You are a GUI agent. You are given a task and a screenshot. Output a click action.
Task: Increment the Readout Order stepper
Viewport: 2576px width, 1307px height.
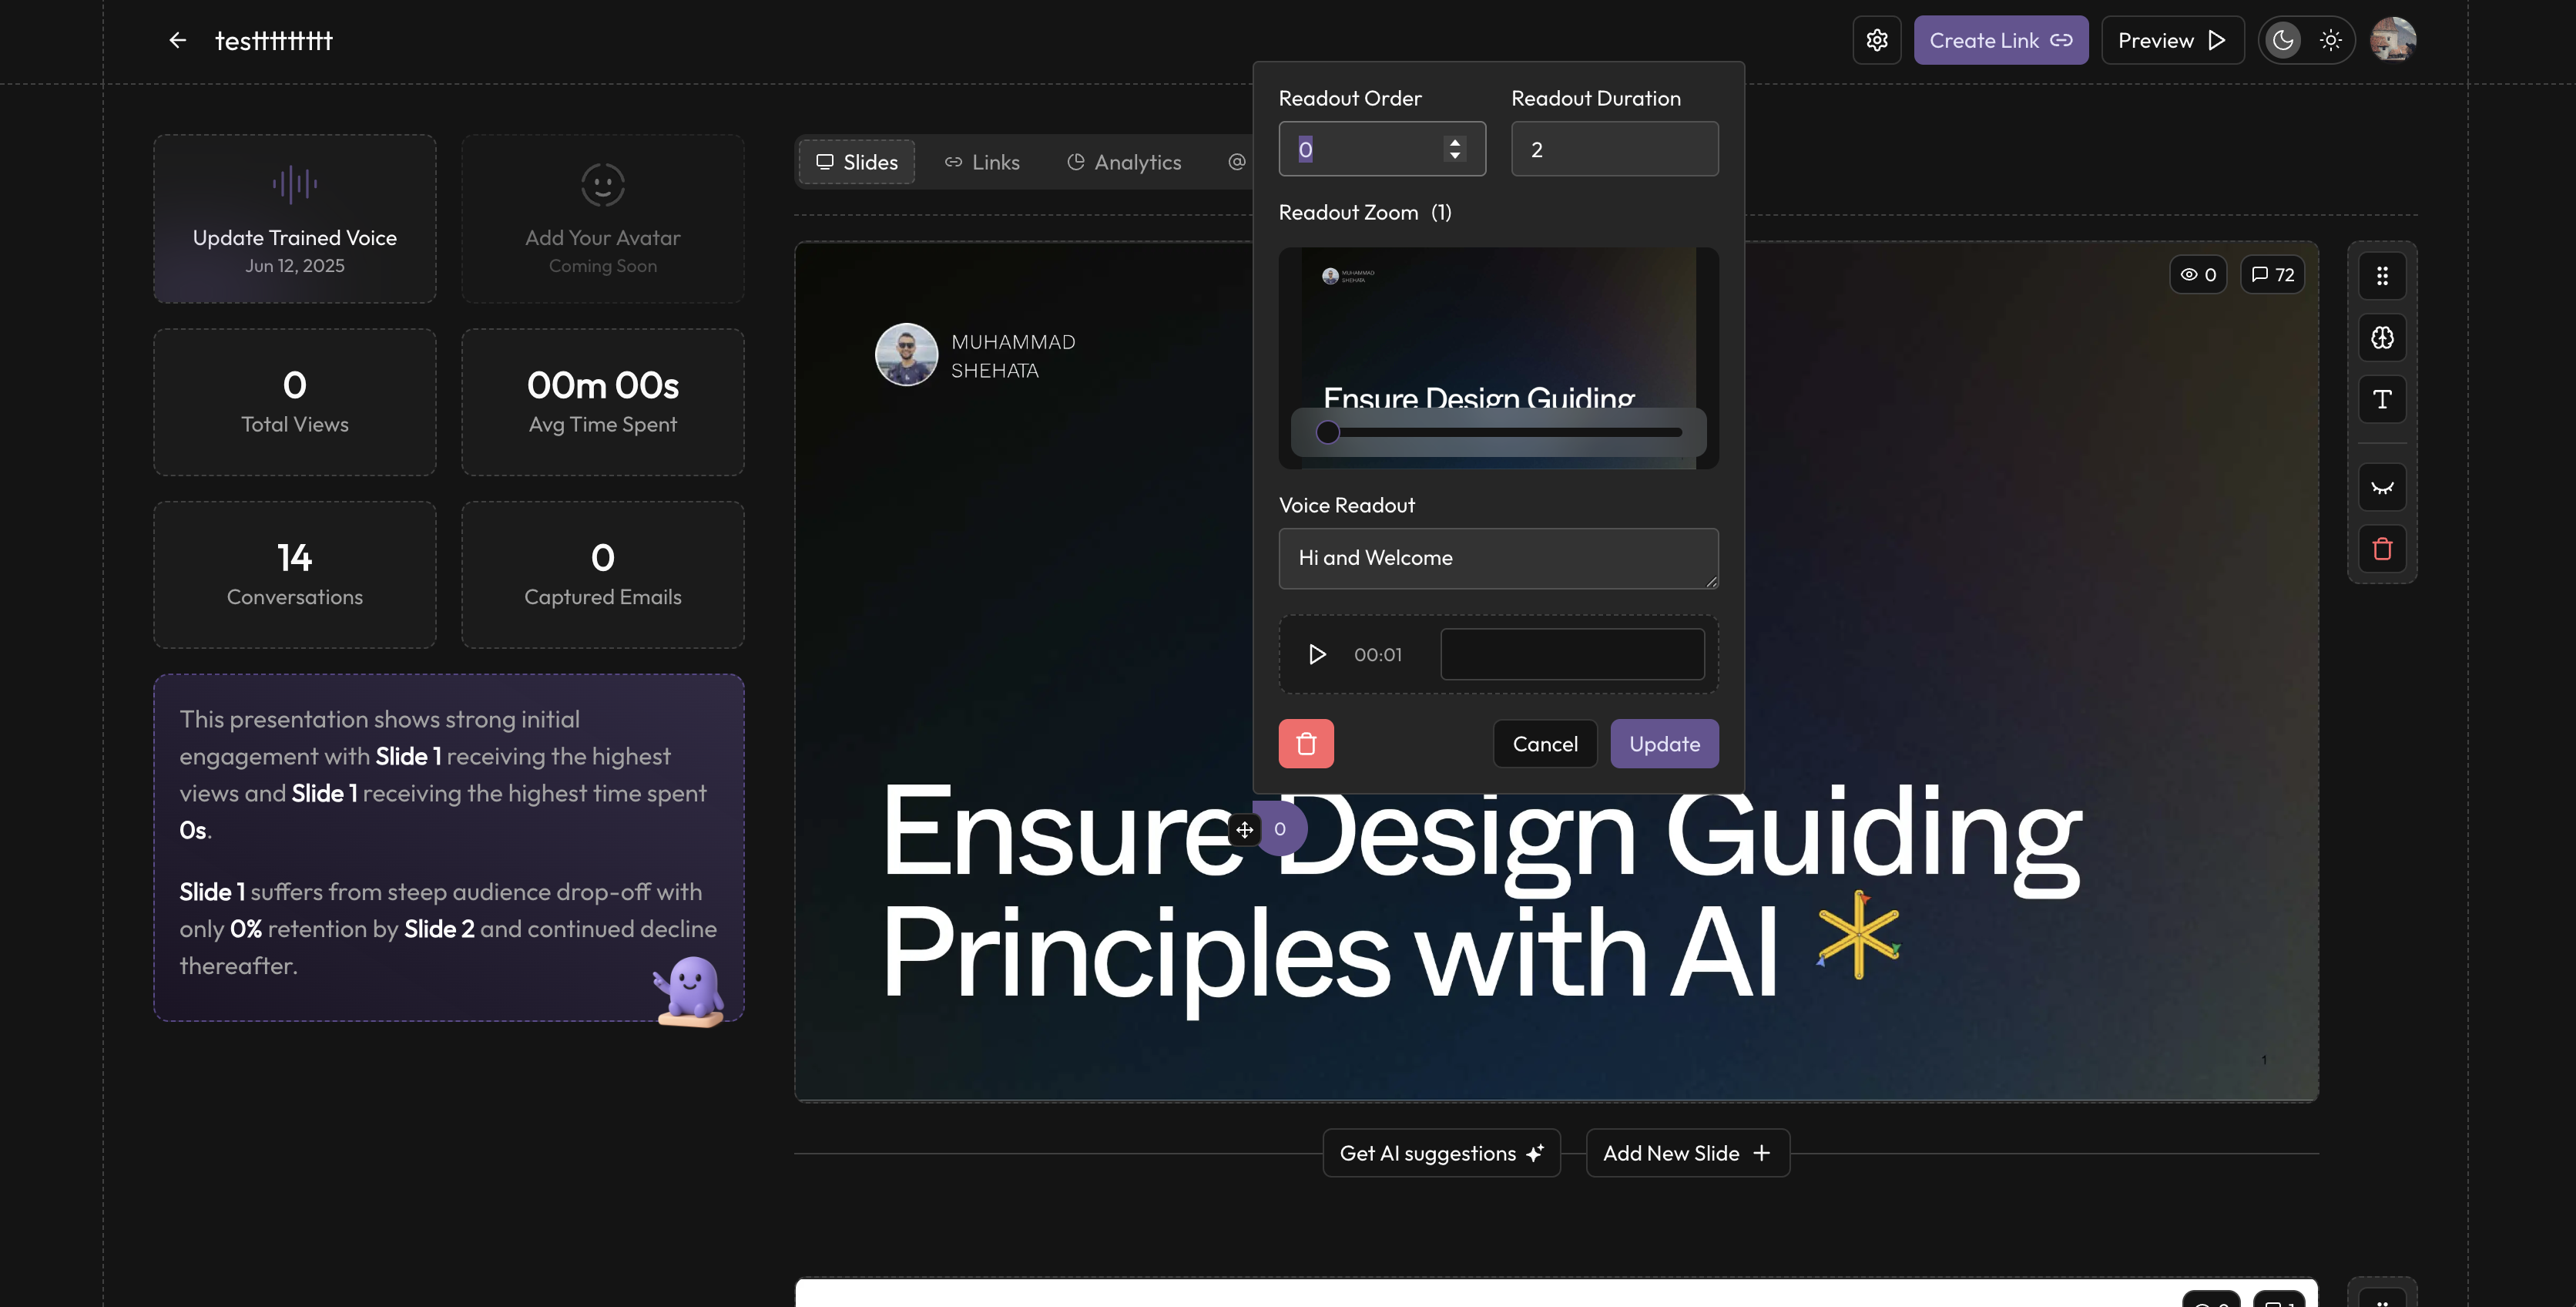point(1455,142)
